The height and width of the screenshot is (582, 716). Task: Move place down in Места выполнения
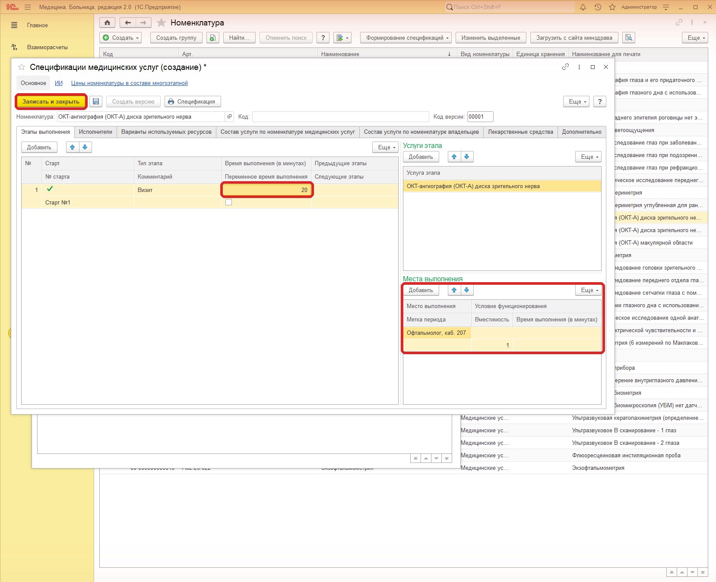(467, 290)
